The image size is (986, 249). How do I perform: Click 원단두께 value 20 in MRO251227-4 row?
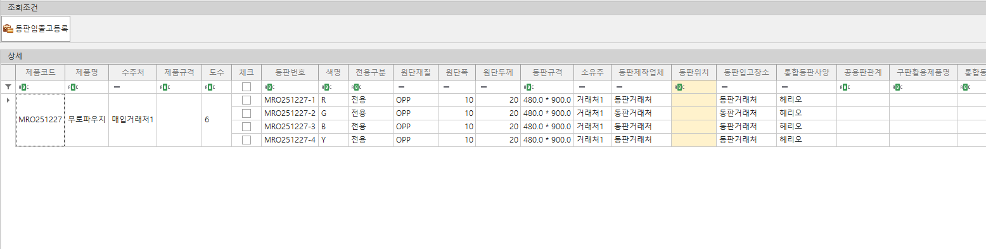[x=498, y=140]
